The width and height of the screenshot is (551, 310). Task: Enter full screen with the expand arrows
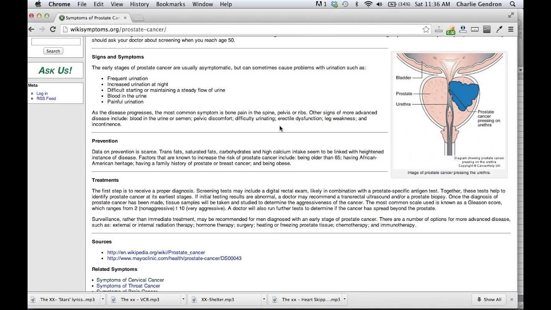(511, 15)
